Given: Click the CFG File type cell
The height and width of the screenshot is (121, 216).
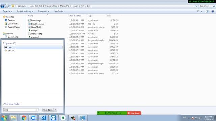Looking at the screenshot, I should (92, 34).
